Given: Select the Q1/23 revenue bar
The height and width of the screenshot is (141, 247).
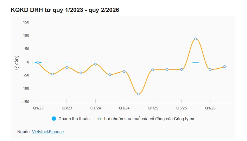Looking at the screenshot, I should tap(38, 62).
